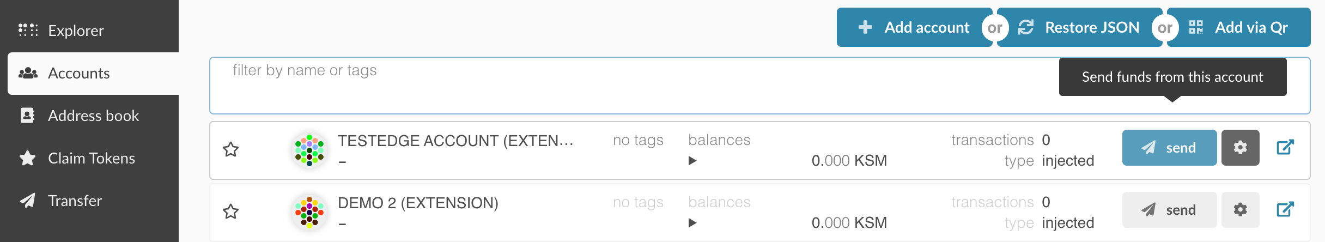Send funds from TESTEDGE ACCOUNT

pyautogui.click(x=1169, y=148)
